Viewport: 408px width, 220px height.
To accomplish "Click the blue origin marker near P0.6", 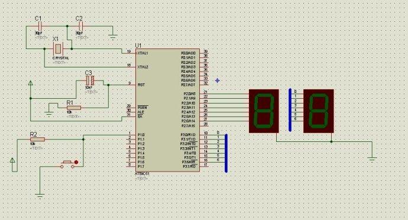I will (x=218, y=80).
